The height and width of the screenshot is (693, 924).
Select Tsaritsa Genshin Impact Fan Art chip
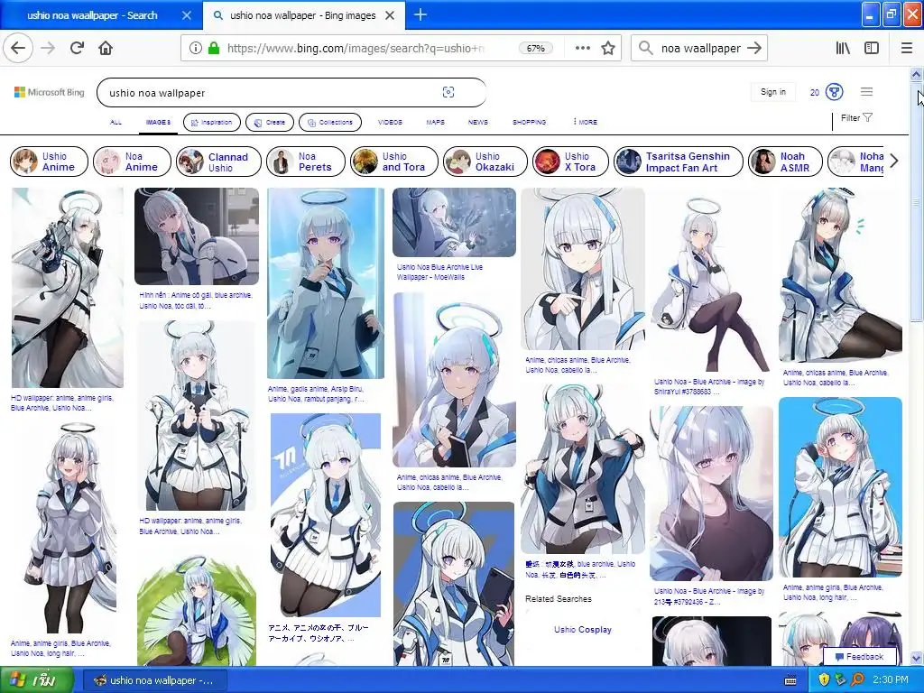coord(679,162)
